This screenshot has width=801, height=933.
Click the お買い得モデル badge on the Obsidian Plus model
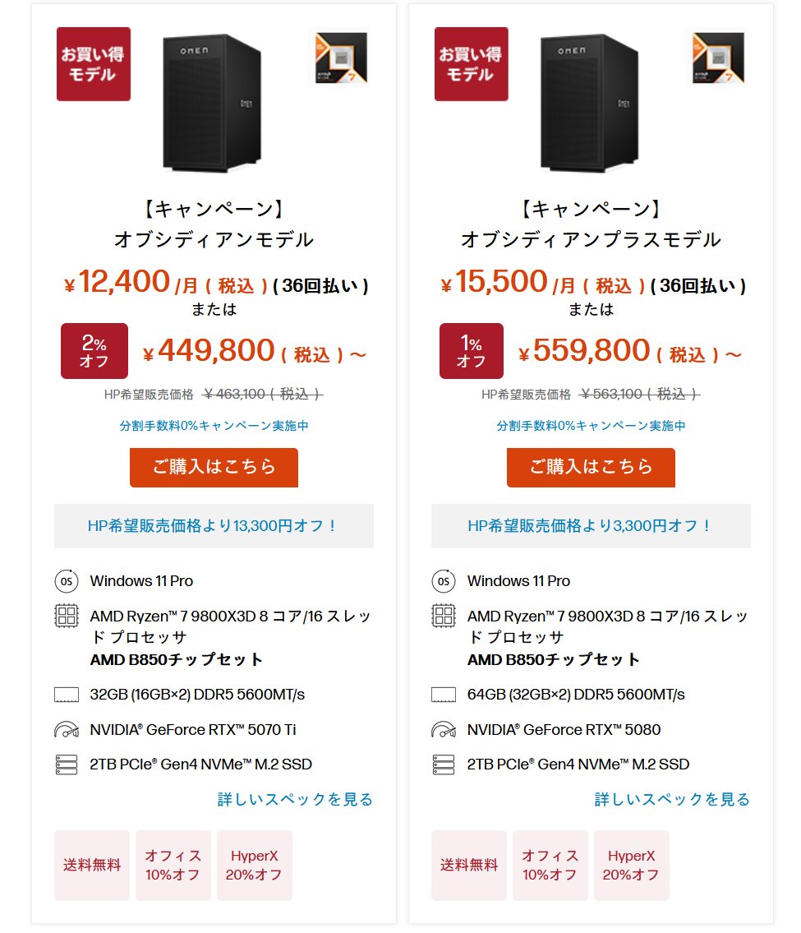click(471, 64)
